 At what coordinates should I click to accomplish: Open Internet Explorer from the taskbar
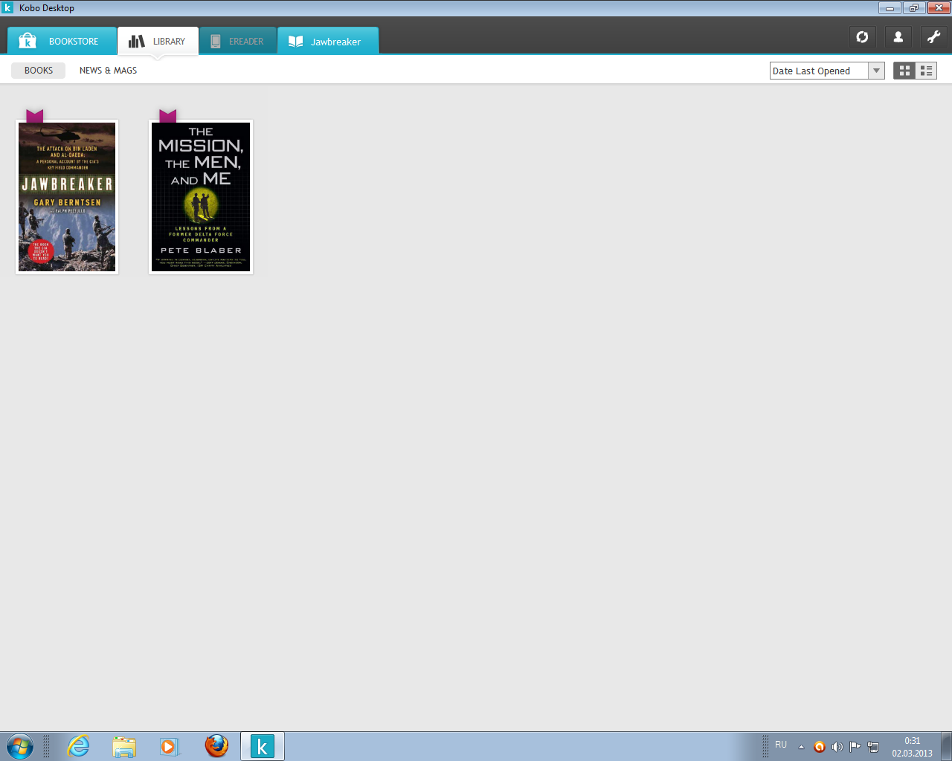click(78, 746)
